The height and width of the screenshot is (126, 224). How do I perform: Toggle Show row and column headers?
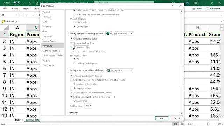tap(71, 76)
